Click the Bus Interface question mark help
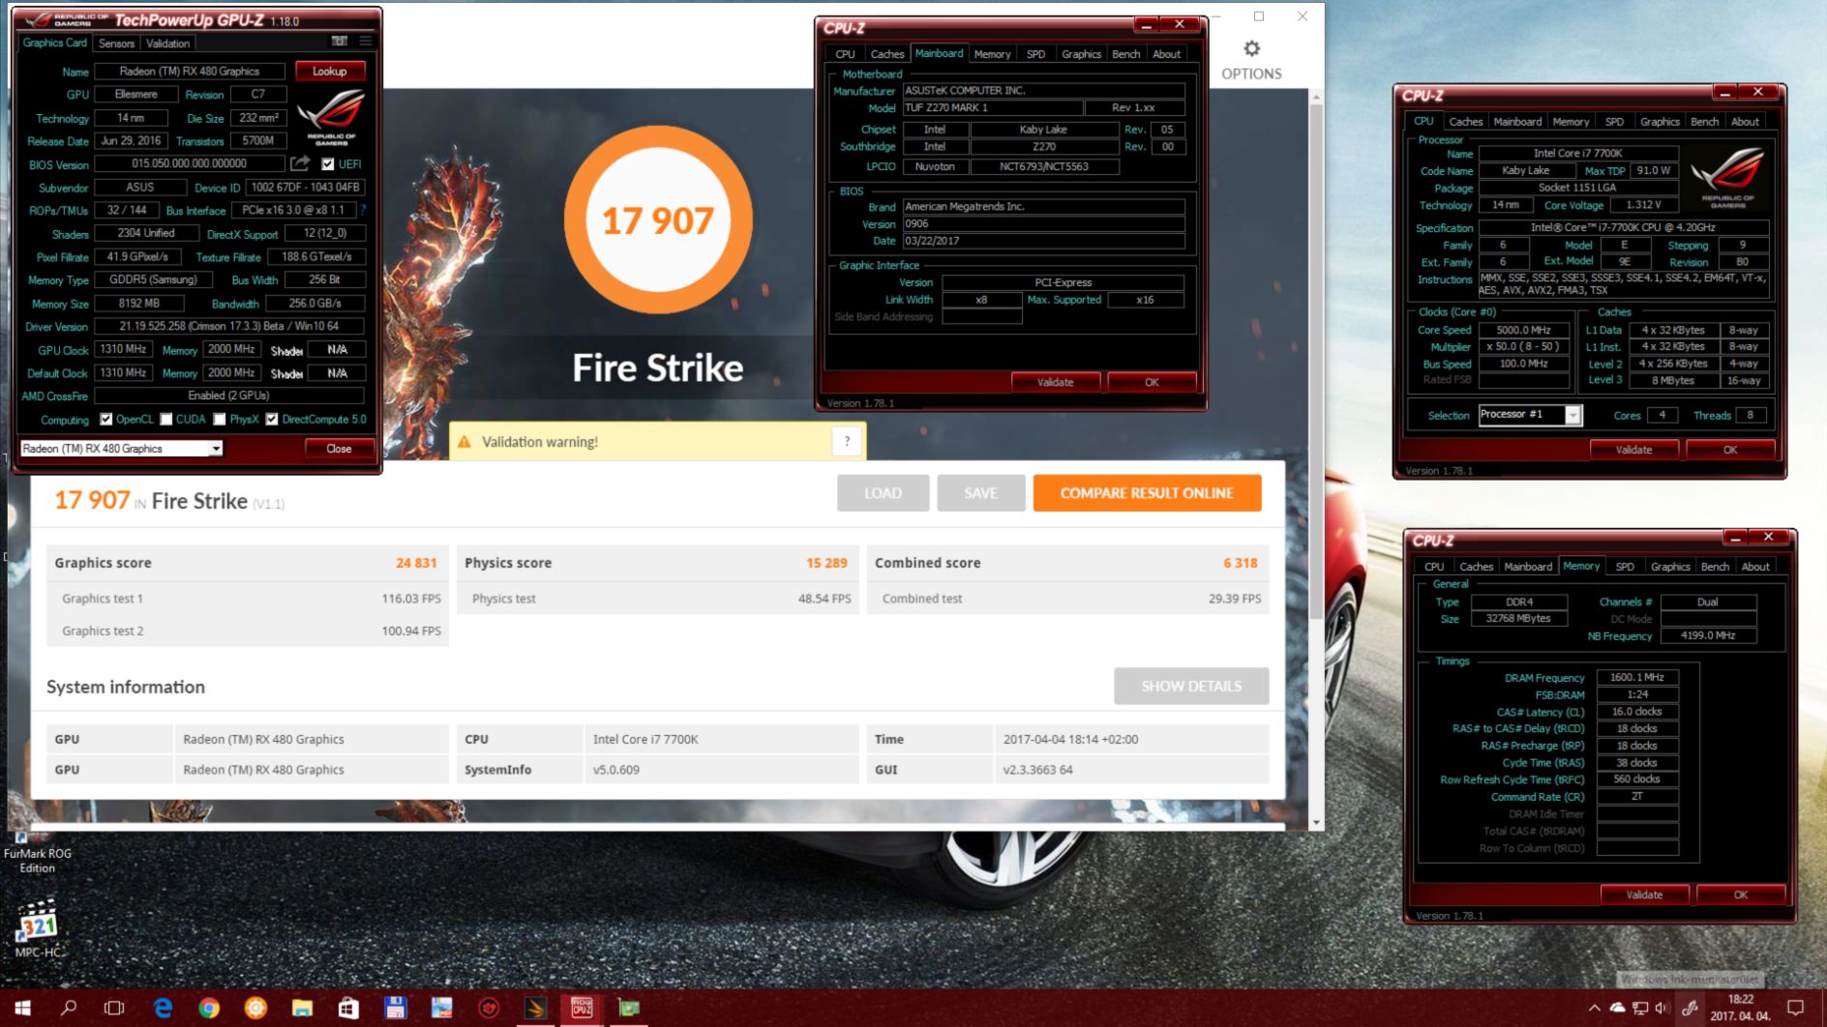The image size is (1827, 1027). click(x=363, y=210)
